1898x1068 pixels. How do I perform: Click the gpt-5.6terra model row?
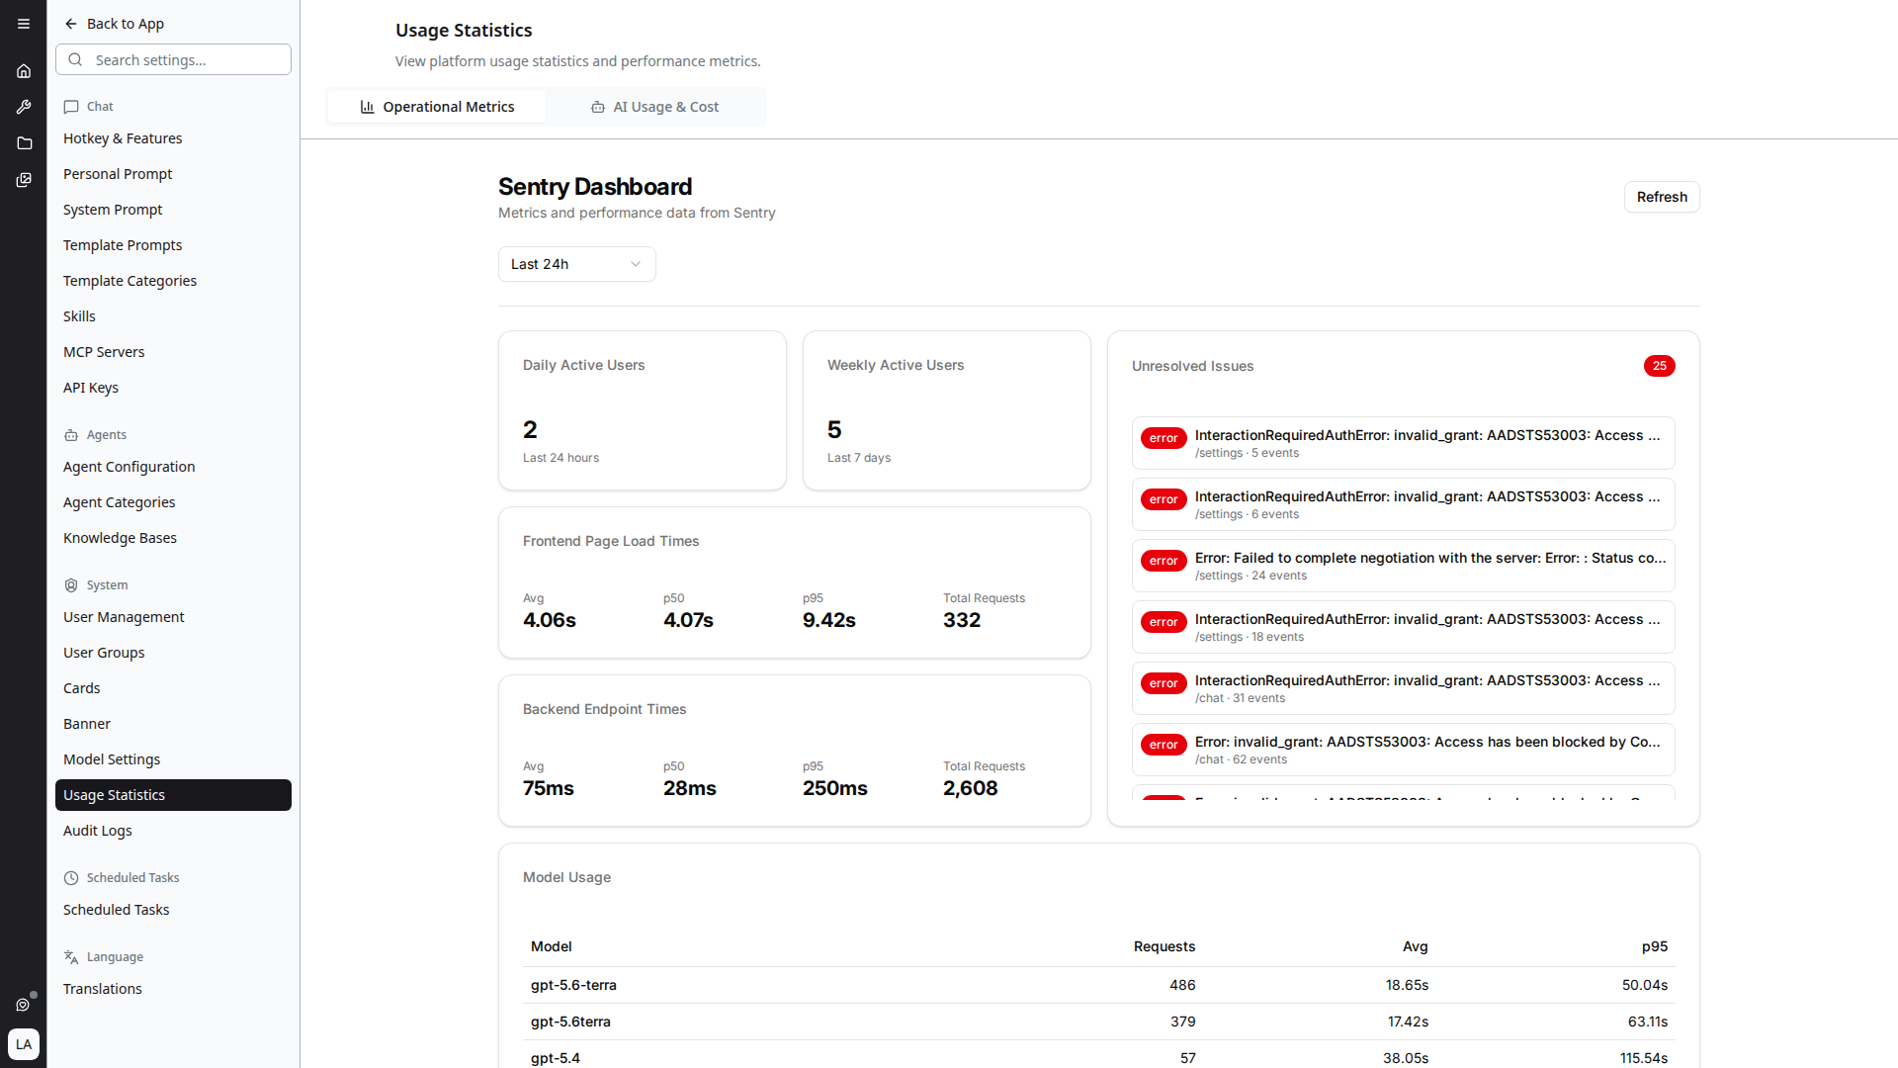(1099, 1022)
